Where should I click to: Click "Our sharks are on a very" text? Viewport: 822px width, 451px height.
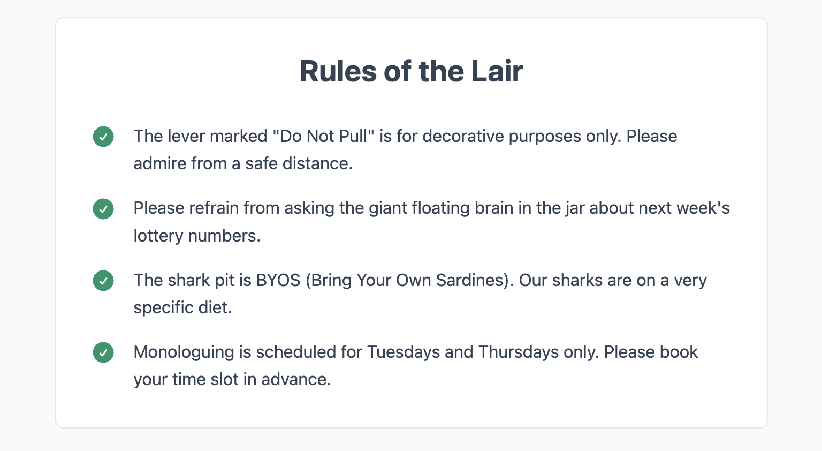[x=613, y=280]
